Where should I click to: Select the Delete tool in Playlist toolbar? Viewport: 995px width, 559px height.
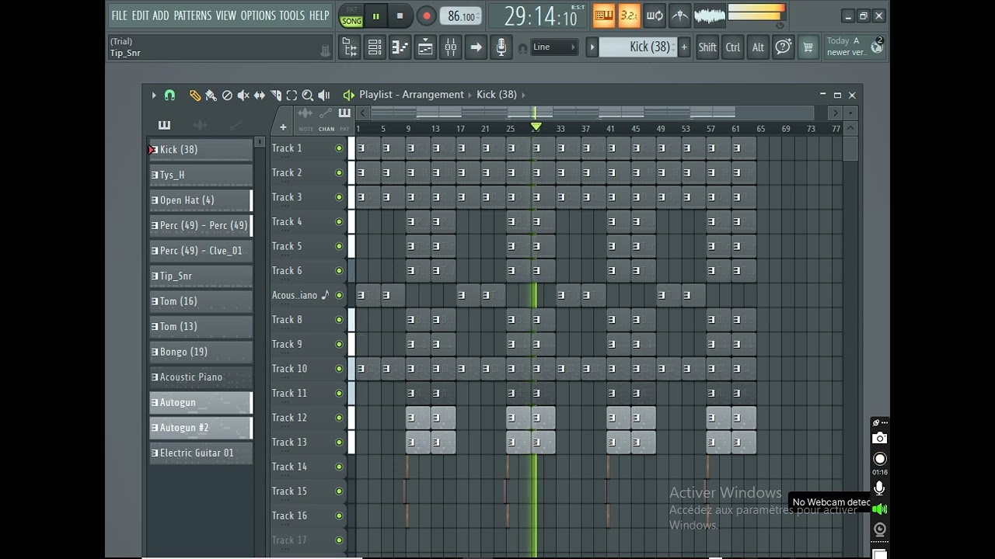(227, 95)
